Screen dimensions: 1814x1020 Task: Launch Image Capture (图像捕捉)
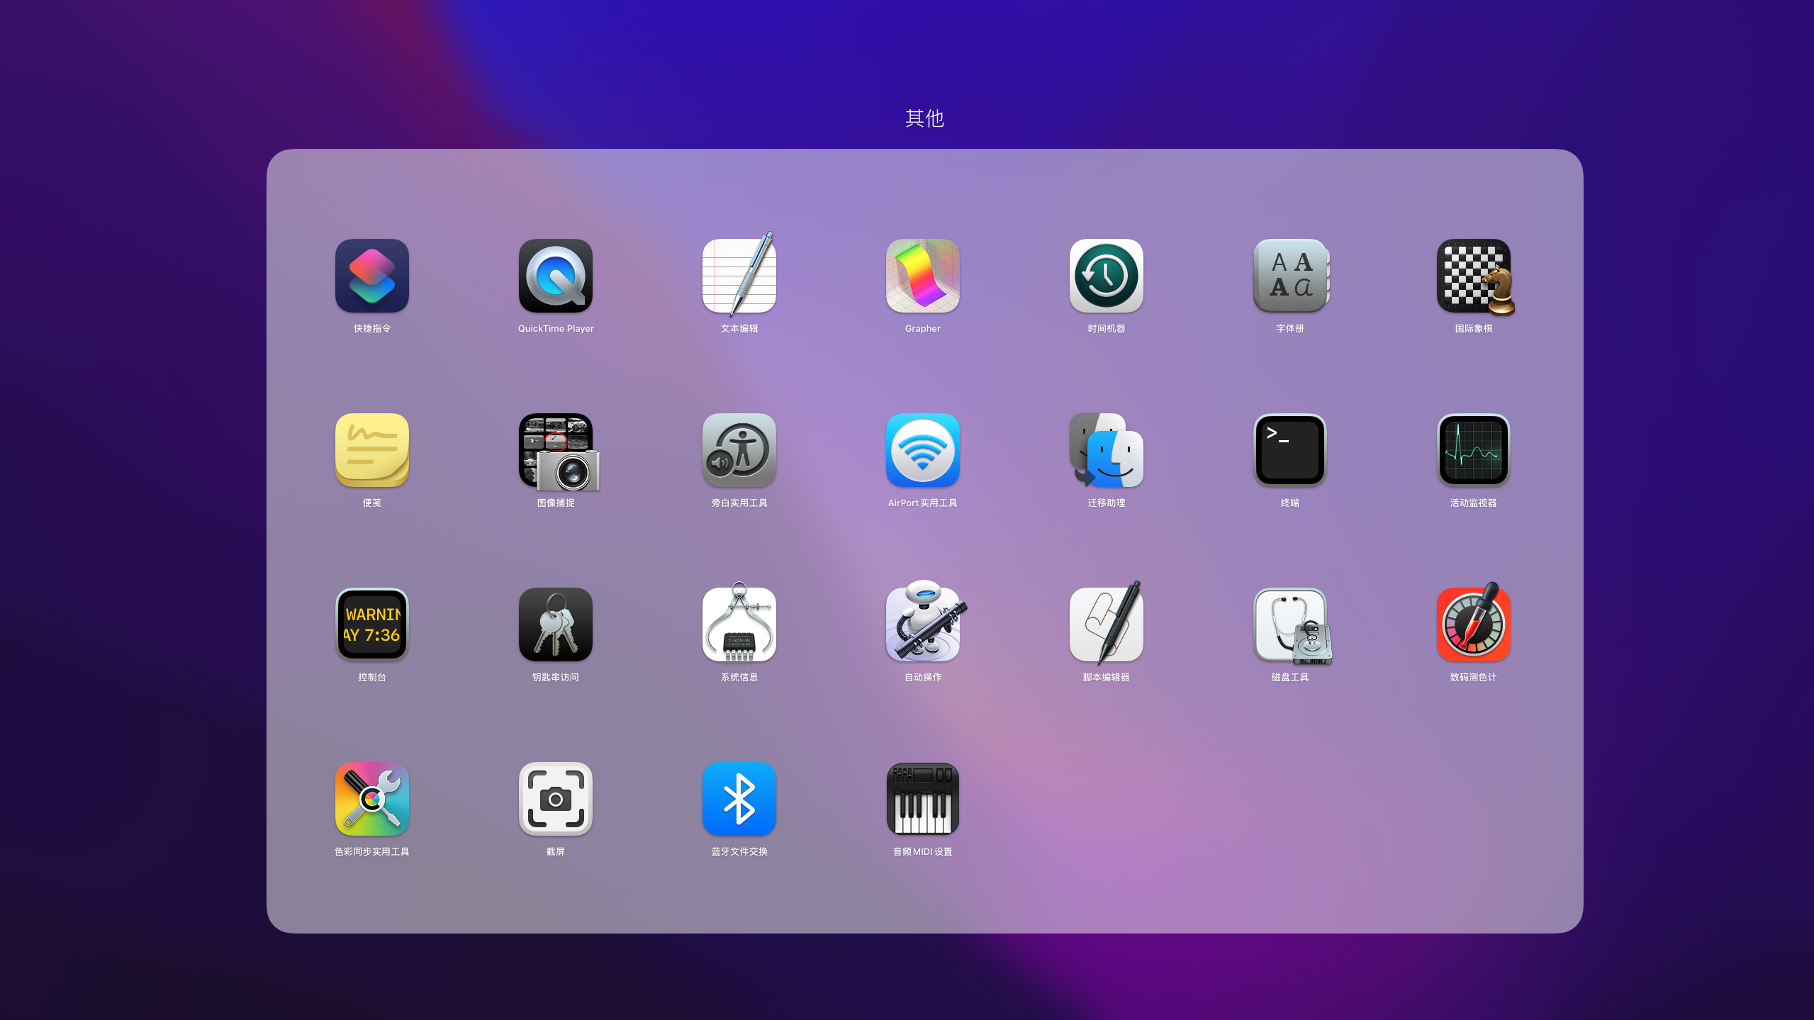click(x=556, y=450)
